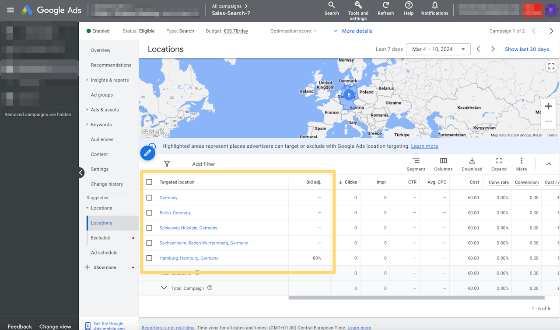Click the Download table icon
This screenshot has height=330, width=560.
472,161
